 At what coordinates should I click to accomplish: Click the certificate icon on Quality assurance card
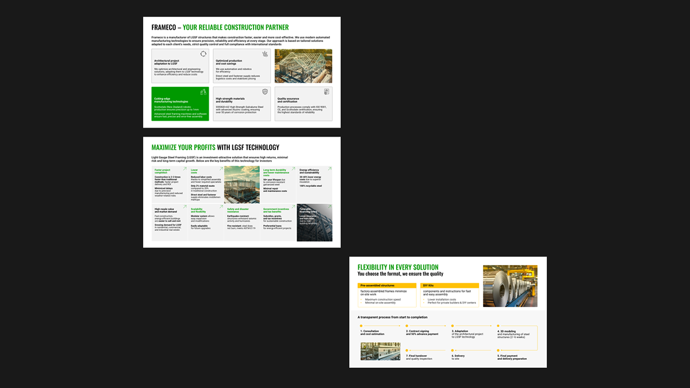(326, 92)
